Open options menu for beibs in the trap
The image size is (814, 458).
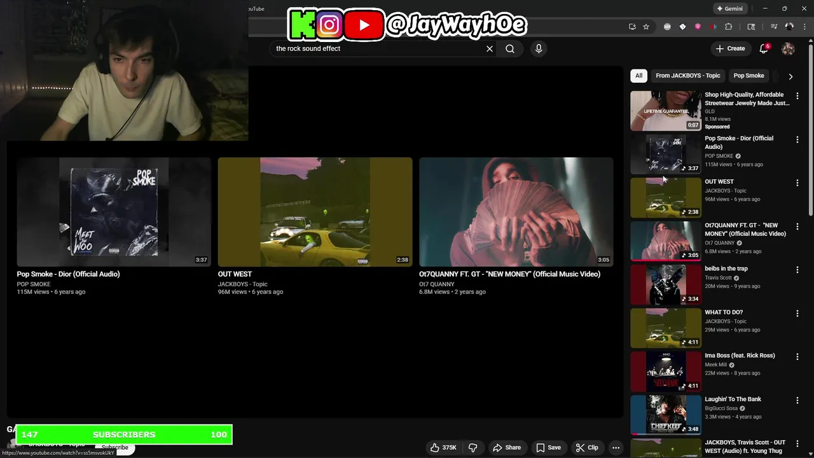click(797, 270)
